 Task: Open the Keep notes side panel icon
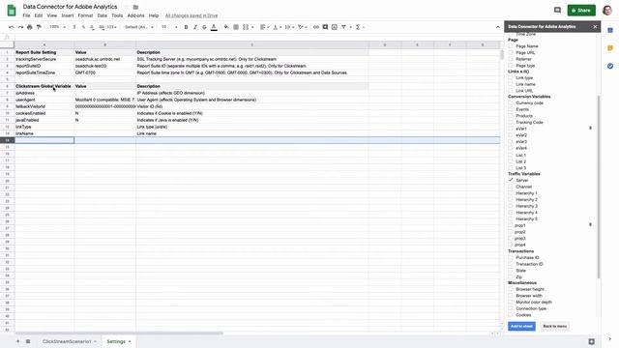[x=610, y=48]
